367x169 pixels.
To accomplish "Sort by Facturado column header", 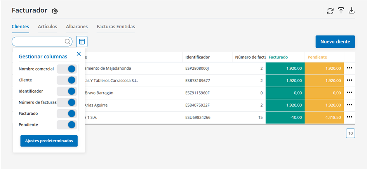I will tap(285, 57).
